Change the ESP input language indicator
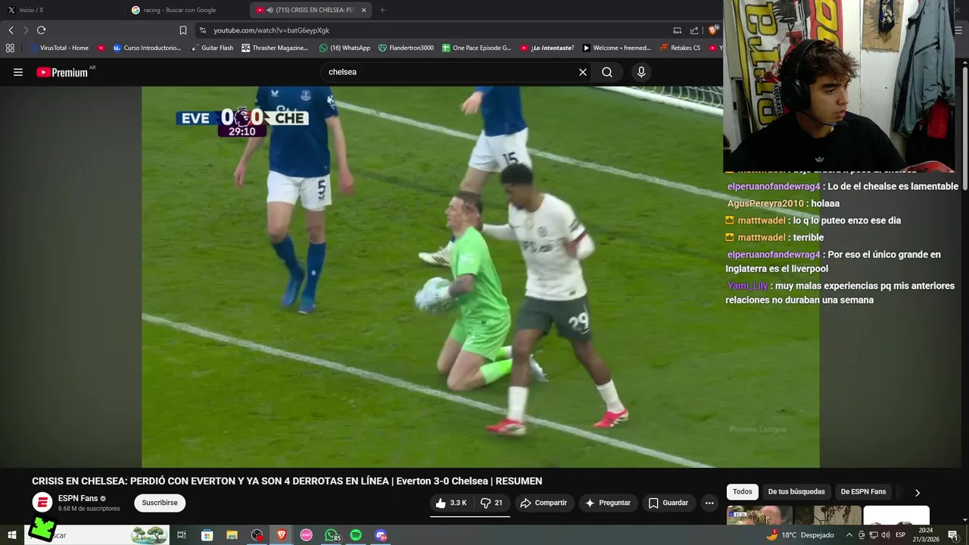The height and width of the screenshot is (545, 969). tap(901, 535)
